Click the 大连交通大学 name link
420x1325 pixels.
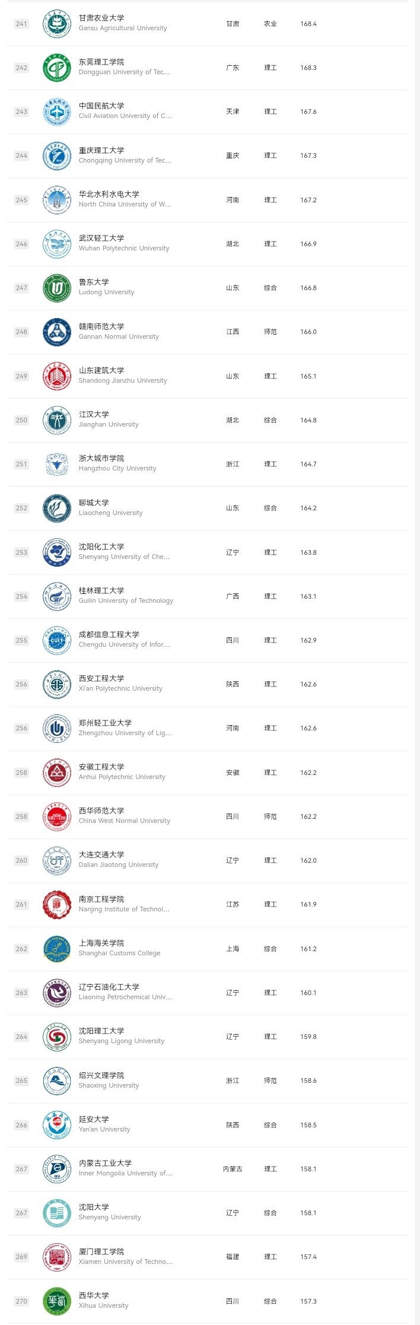click(x=101, y=854)
